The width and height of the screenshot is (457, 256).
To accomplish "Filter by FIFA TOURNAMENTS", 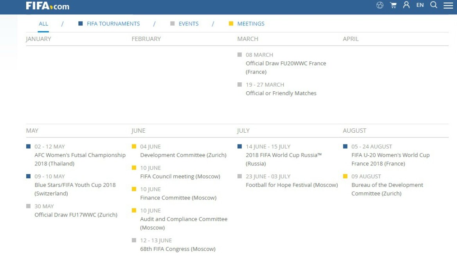I will (113, 24).
